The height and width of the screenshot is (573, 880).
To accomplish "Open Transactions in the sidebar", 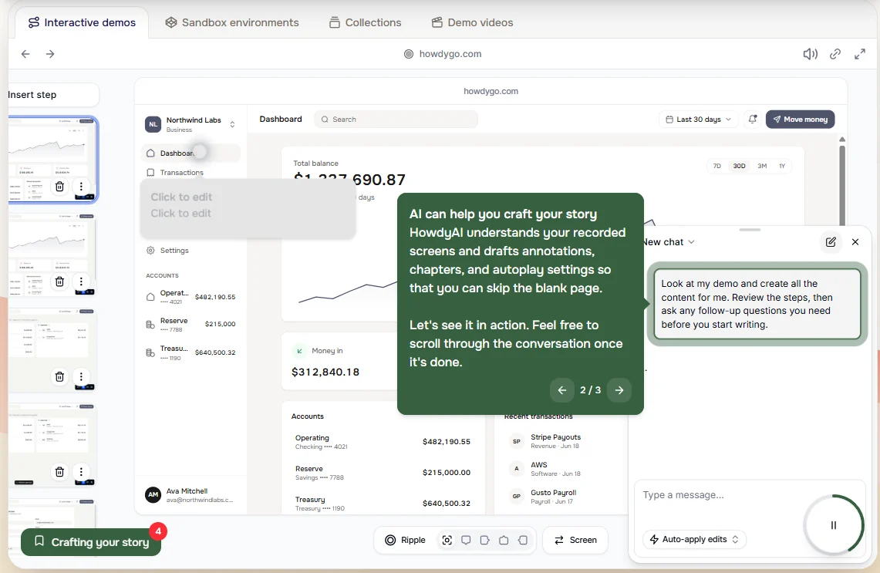I will click(174, 172).
